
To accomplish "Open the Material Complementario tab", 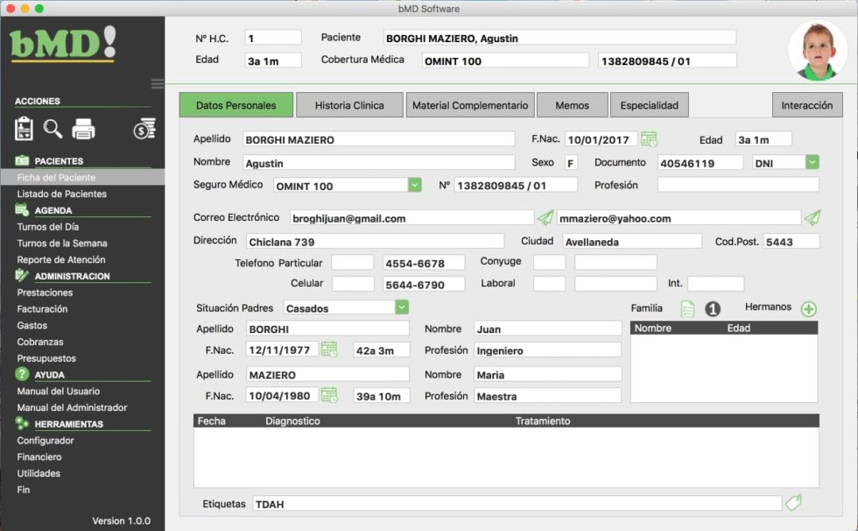I will point(469,104).
